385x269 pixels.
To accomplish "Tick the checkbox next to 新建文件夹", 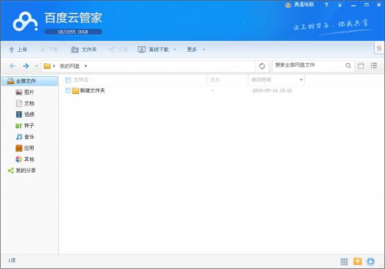I will [x=68, y=91].
